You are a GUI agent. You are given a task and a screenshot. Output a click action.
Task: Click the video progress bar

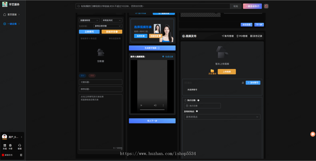click(x=152, y=110)
